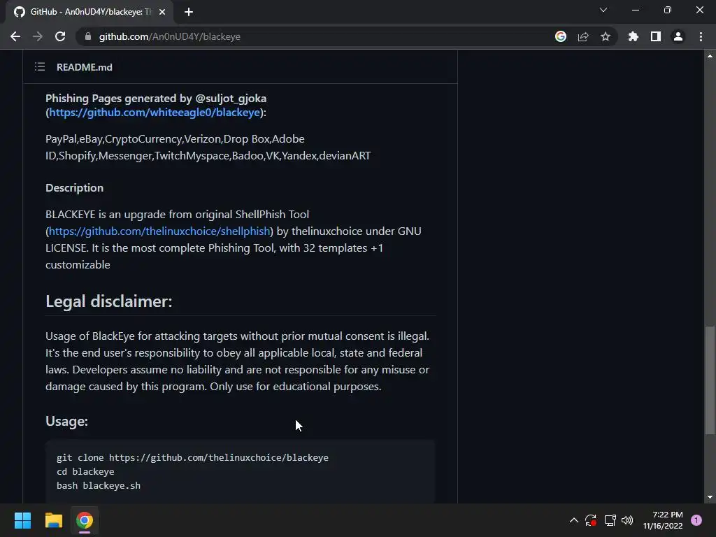Reload the GitHub page

60,36
